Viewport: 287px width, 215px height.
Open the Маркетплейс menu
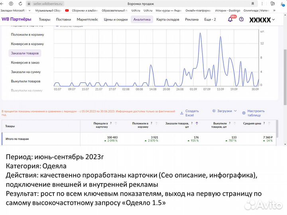tap(87, 20)
